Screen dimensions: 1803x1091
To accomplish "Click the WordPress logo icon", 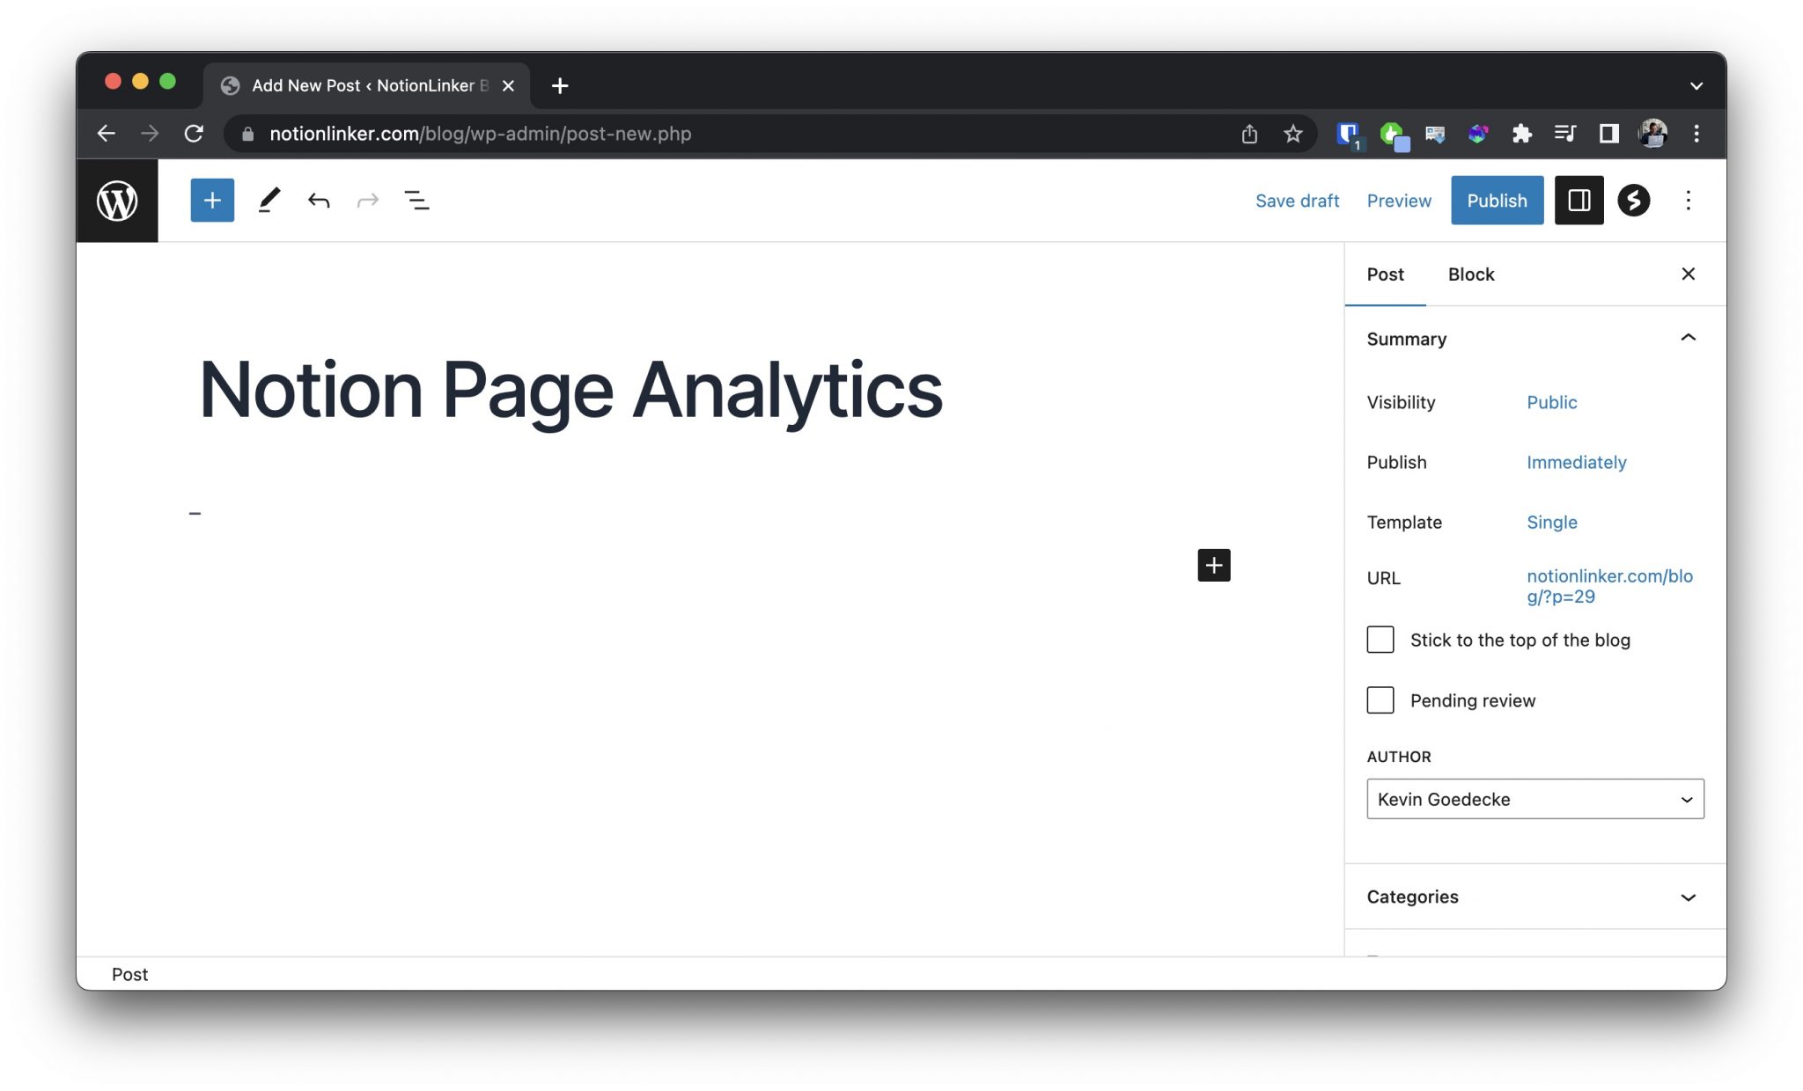I will click(116, 200).
